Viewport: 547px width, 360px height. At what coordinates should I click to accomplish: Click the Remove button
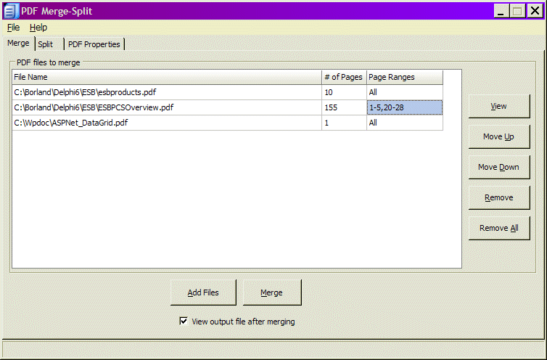(499, 197)
